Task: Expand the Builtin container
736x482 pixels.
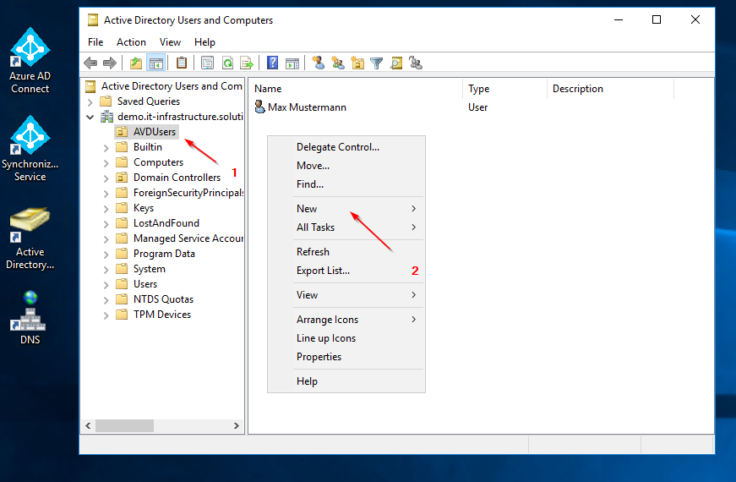Action: point(106,147)
